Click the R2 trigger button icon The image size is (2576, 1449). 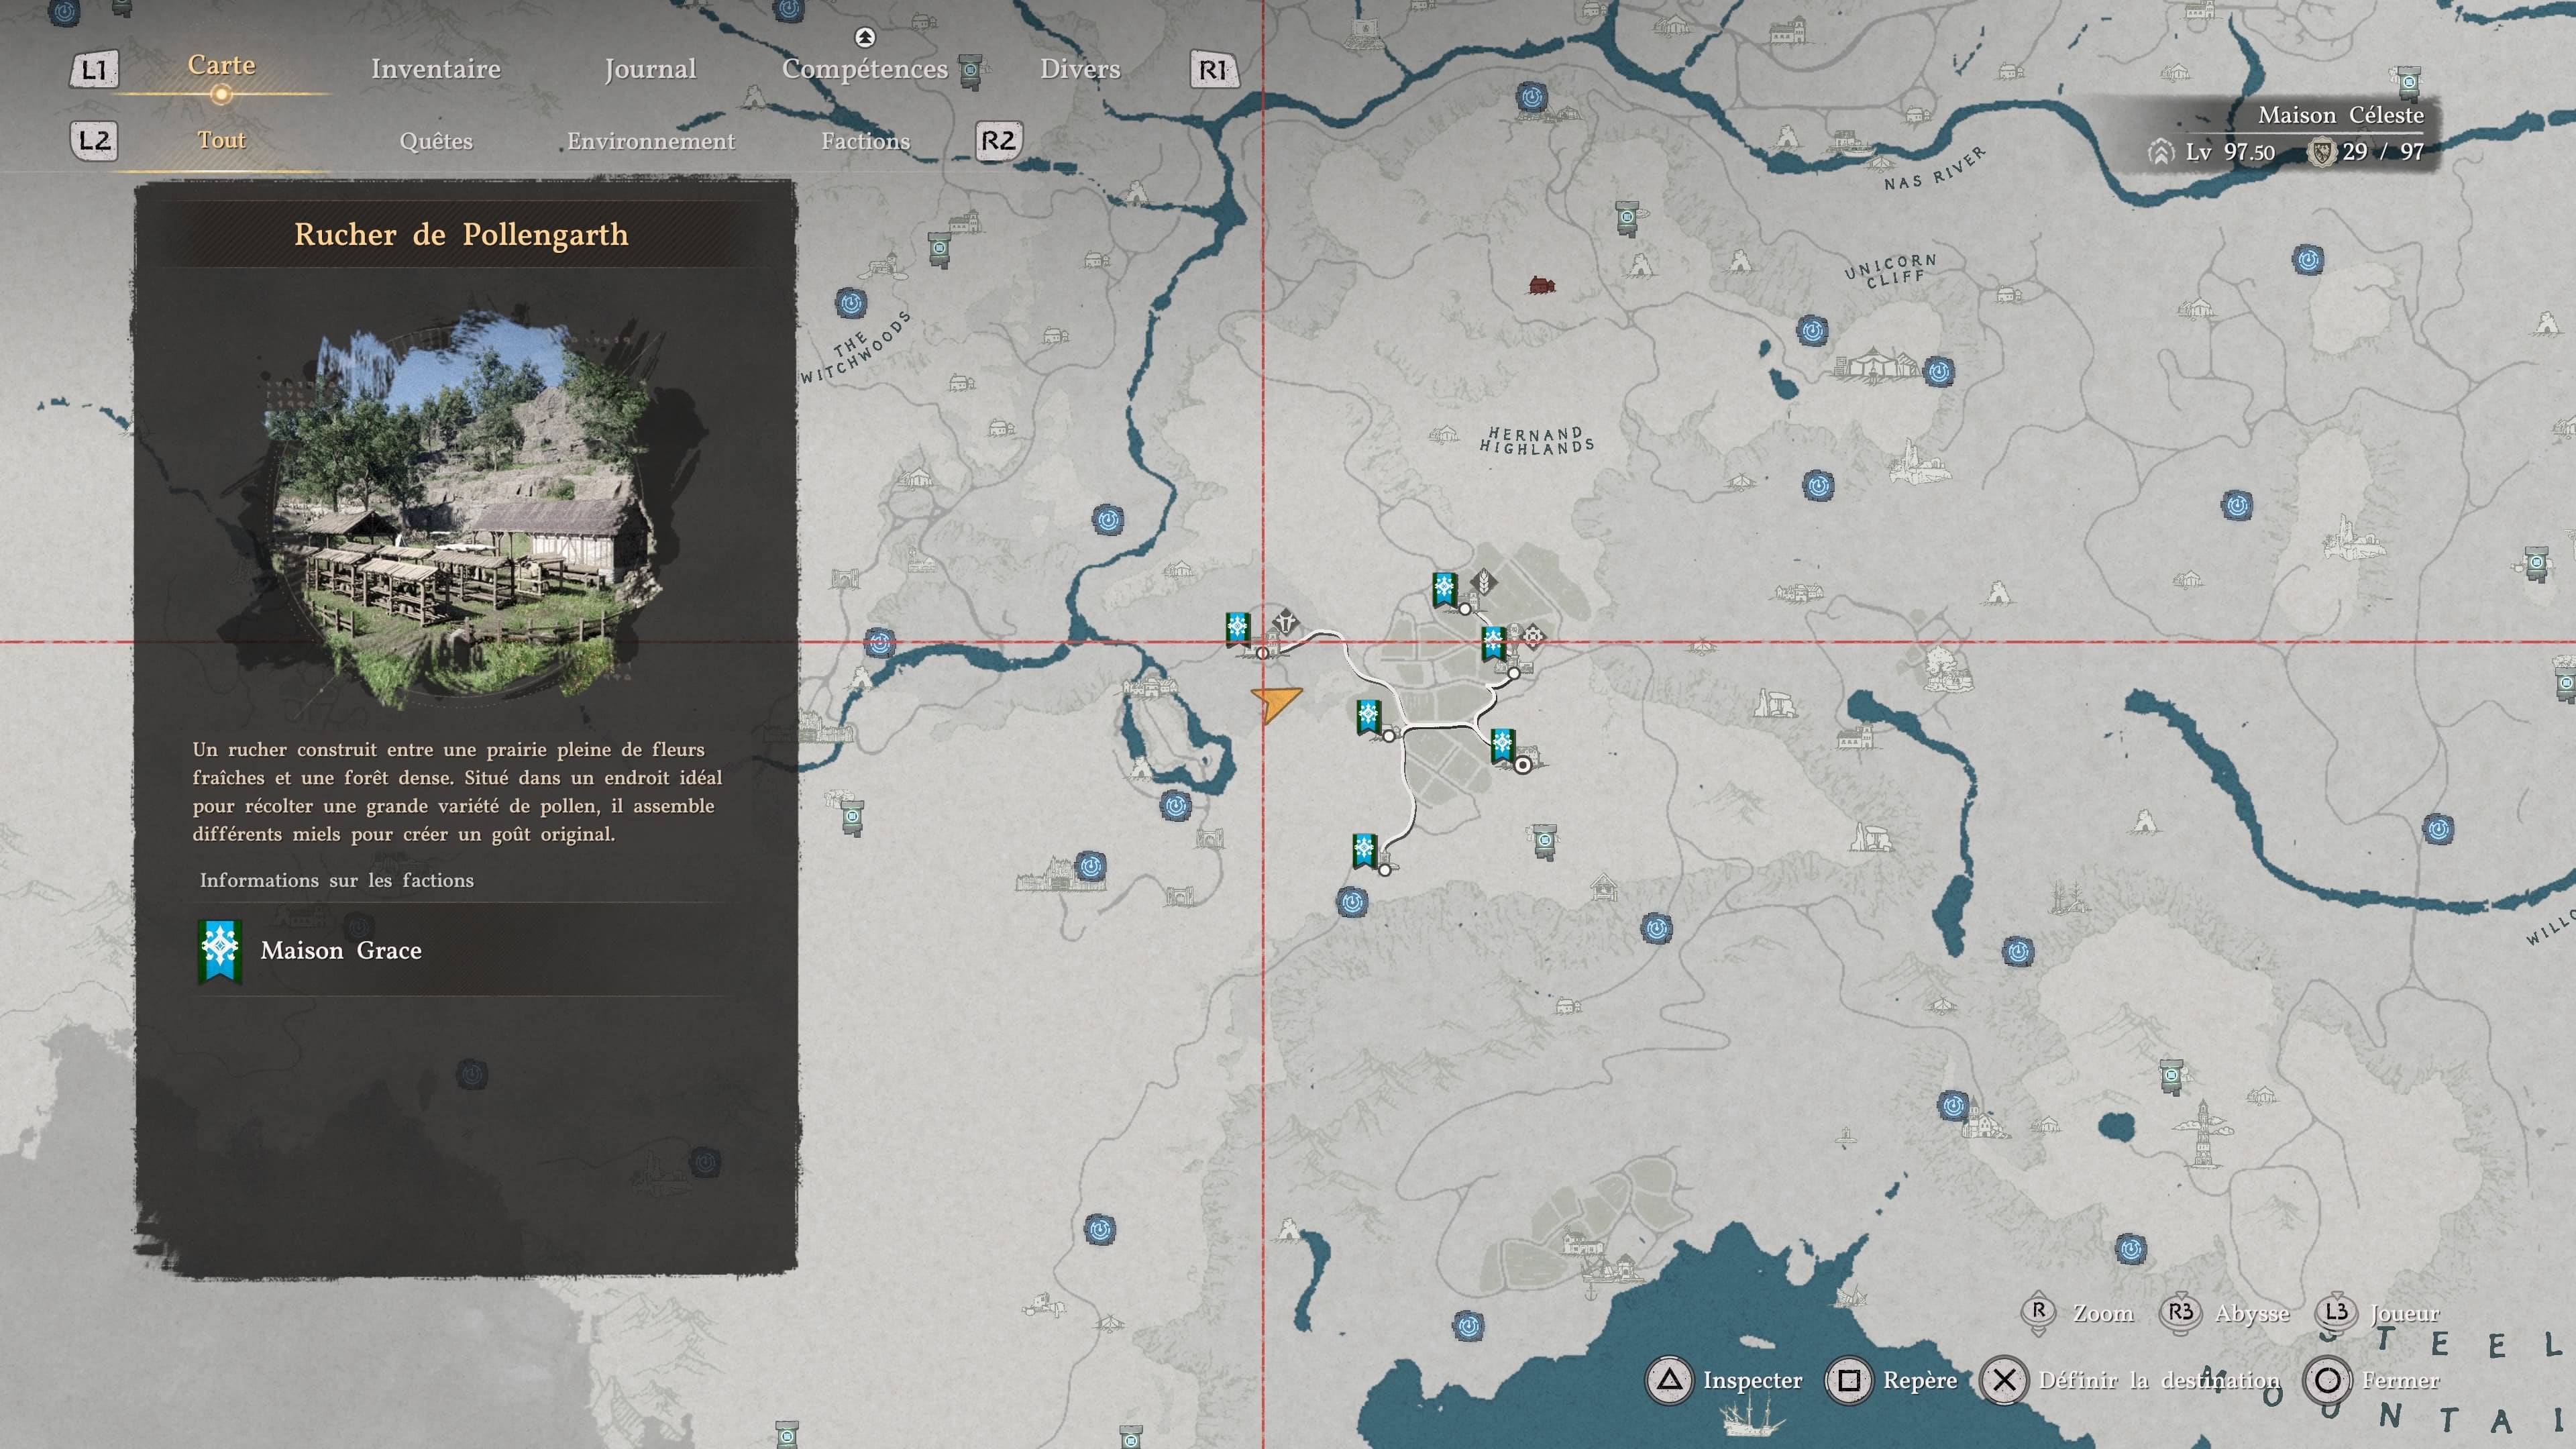[x=999, y=141]
